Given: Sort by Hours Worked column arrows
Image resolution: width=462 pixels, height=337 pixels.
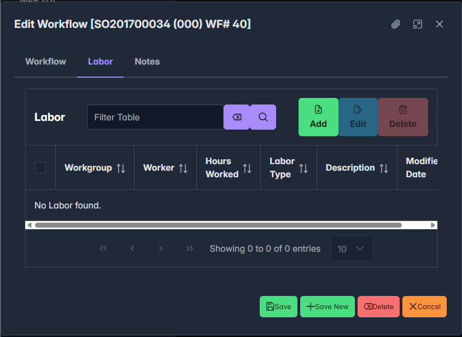Looking at the screenshot, I should [247, 168].
